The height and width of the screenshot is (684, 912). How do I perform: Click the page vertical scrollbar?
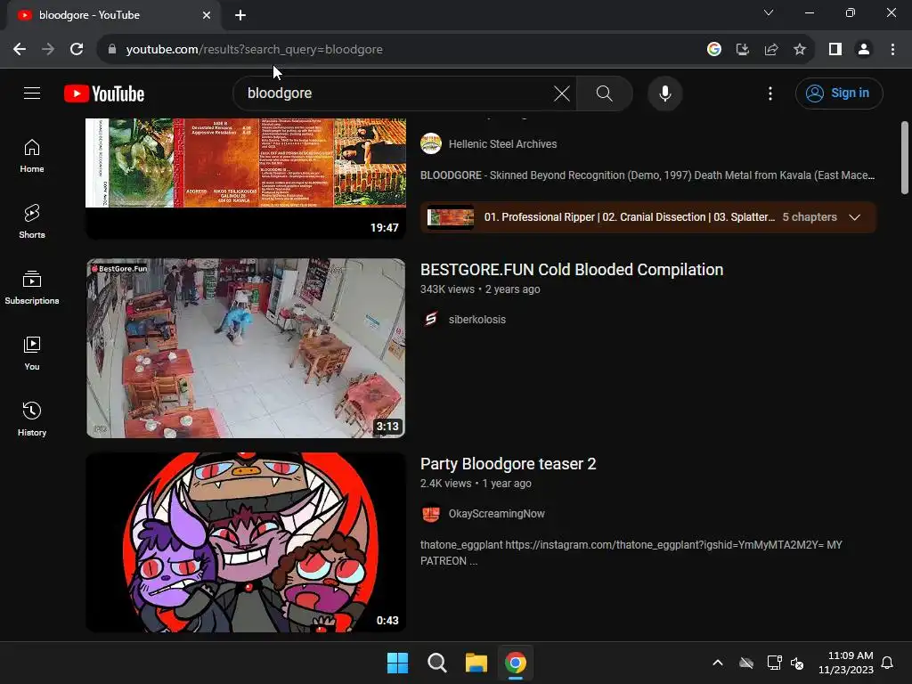pyautogui.click(x=905, y=158)
